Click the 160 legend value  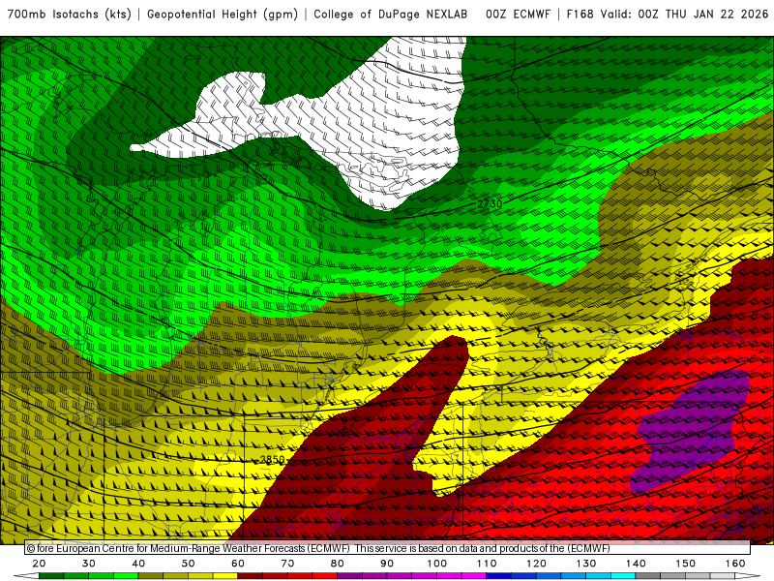(x=735, y=564)
